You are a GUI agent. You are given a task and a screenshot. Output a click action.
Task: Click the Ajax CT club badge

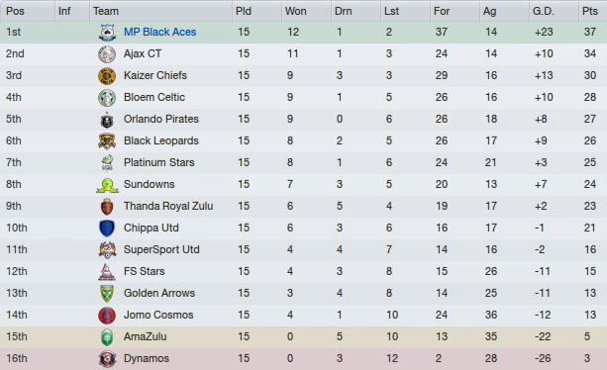coord(107,54)
